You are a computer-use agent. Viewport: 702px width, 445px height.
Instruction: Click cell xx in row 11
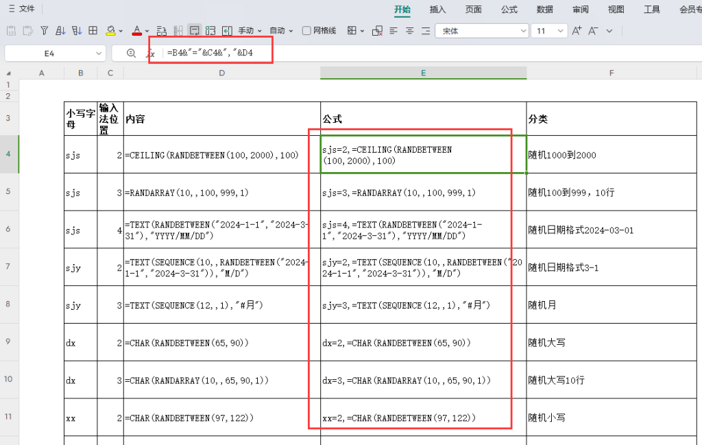pos(81,418)
